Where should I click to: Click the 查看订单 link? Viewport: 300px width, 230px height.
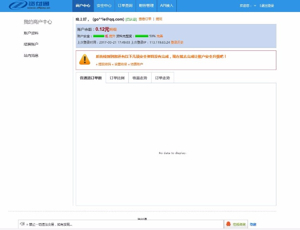[x=145, y=19]
